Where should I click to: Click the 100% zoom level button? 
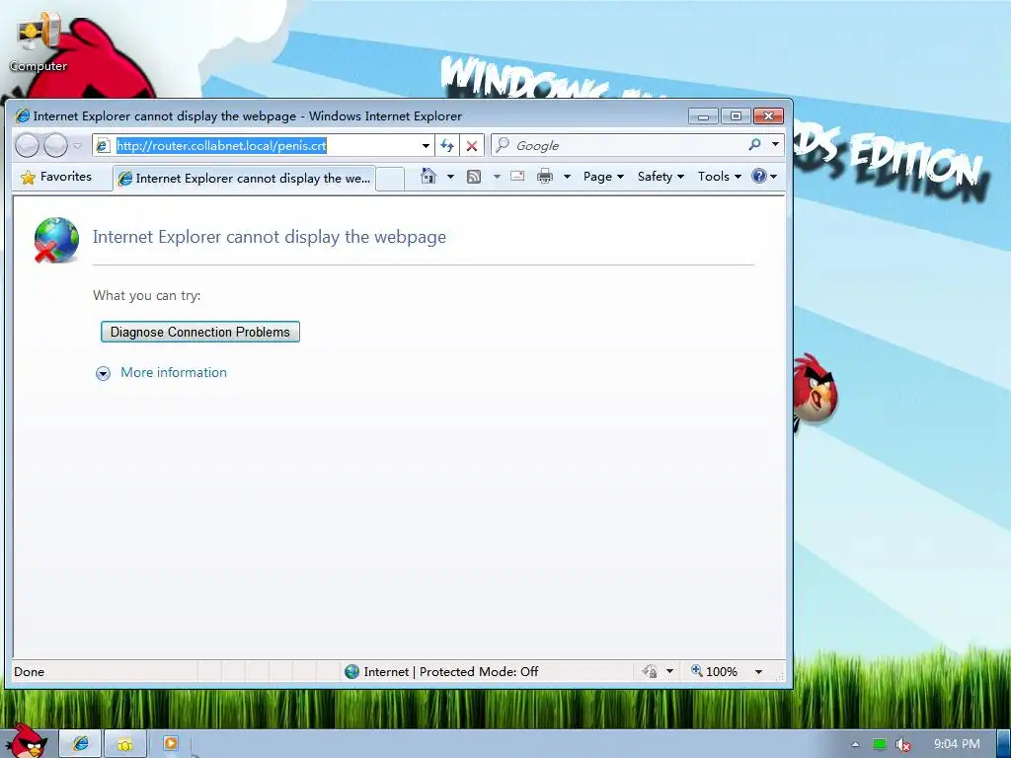tap(714, 671)
